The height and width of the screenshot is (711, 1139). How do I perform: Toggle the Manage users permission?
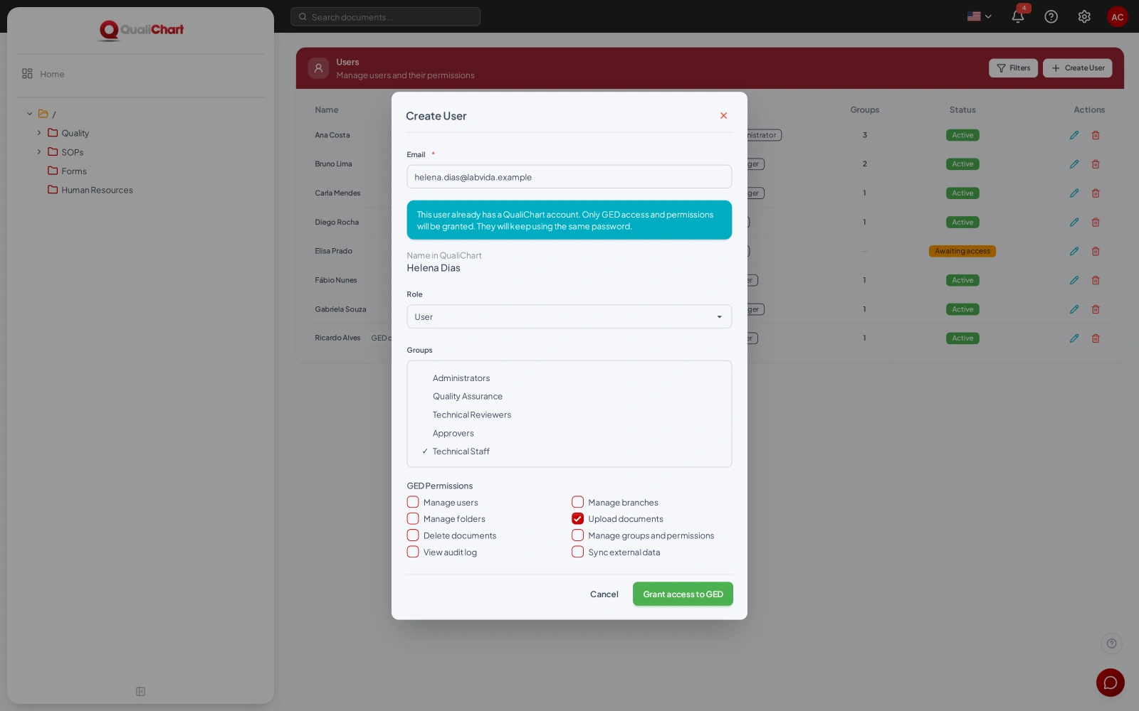[413, 502]
